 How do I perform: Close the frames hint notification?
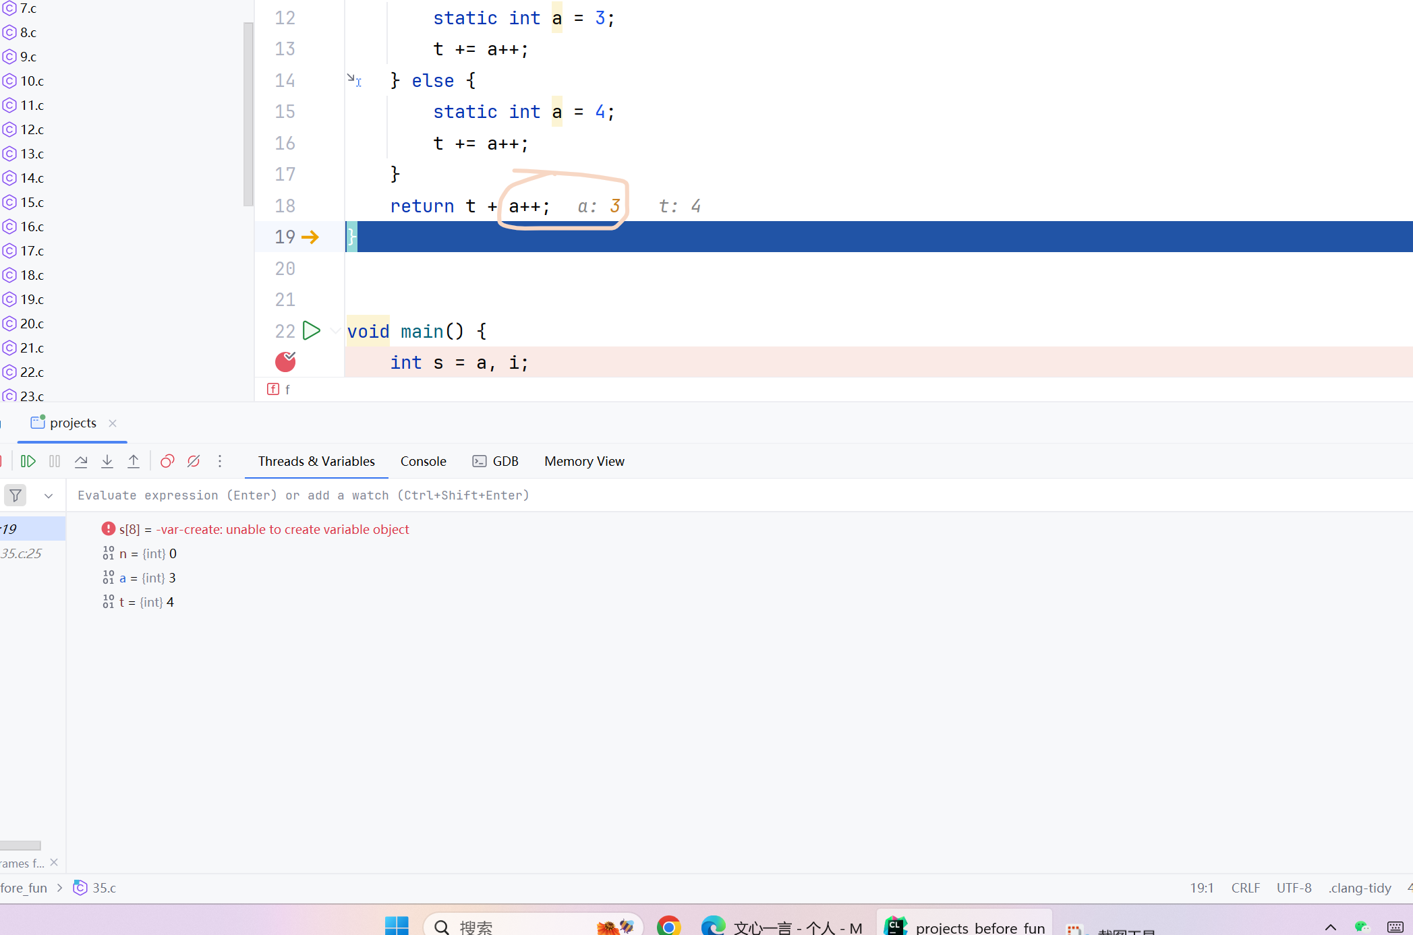[54, 862]
